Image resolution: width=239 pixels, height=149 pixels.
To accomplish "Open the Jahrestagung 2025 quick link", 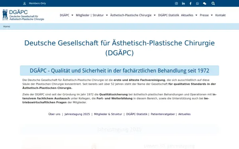I will click(77, 114).
